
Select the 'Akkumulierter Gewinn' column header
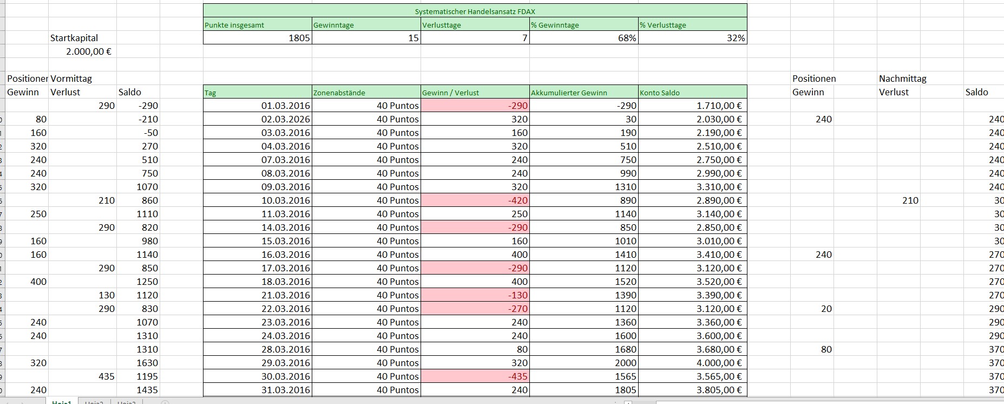point(583,93)
